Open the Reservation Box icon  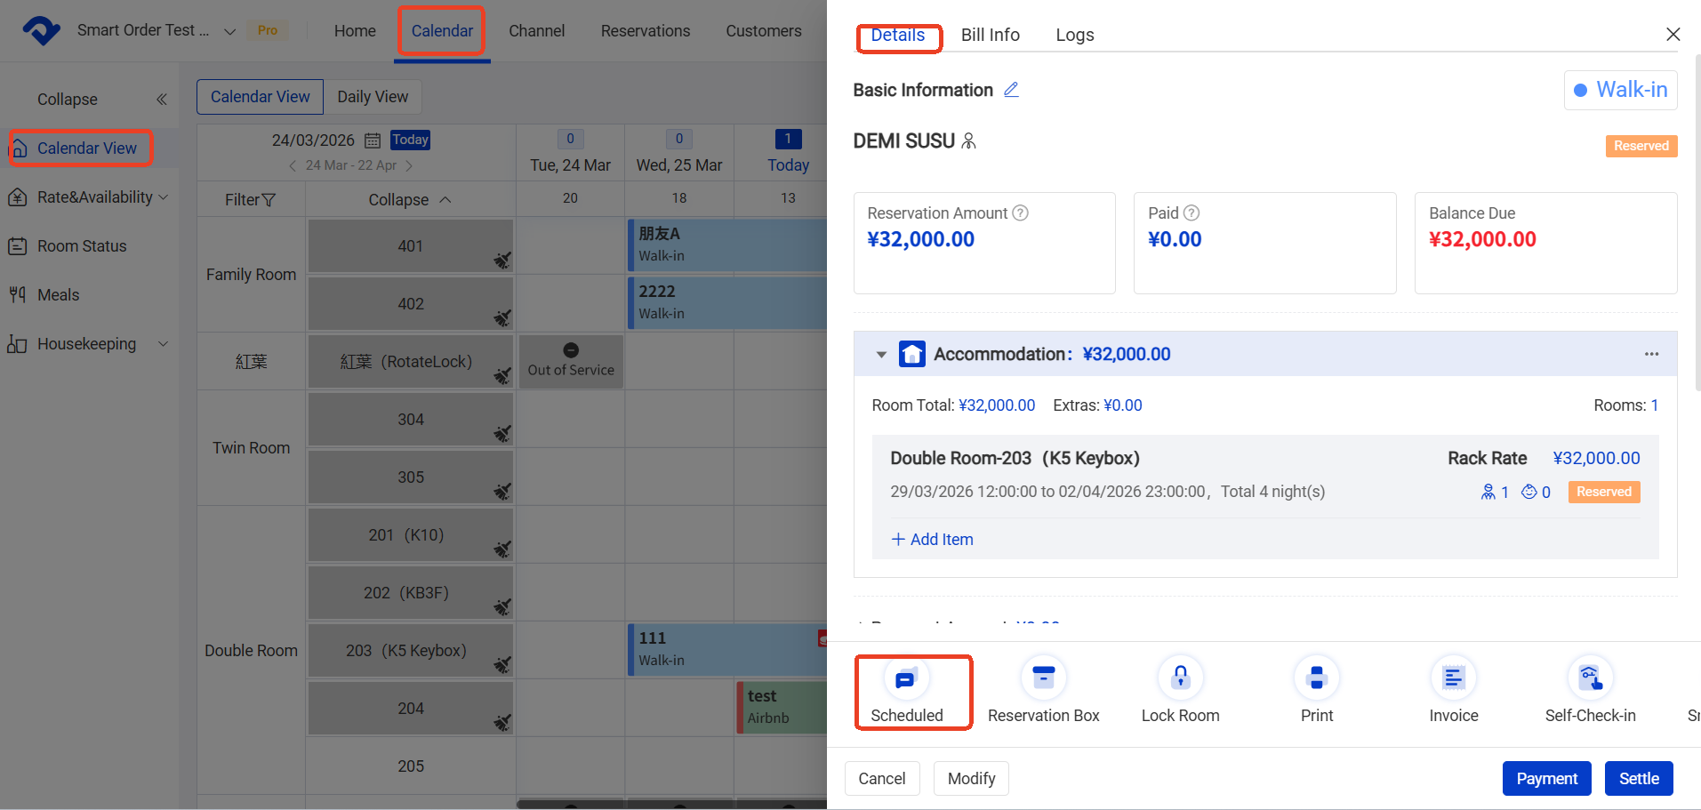pos(1043,679)
